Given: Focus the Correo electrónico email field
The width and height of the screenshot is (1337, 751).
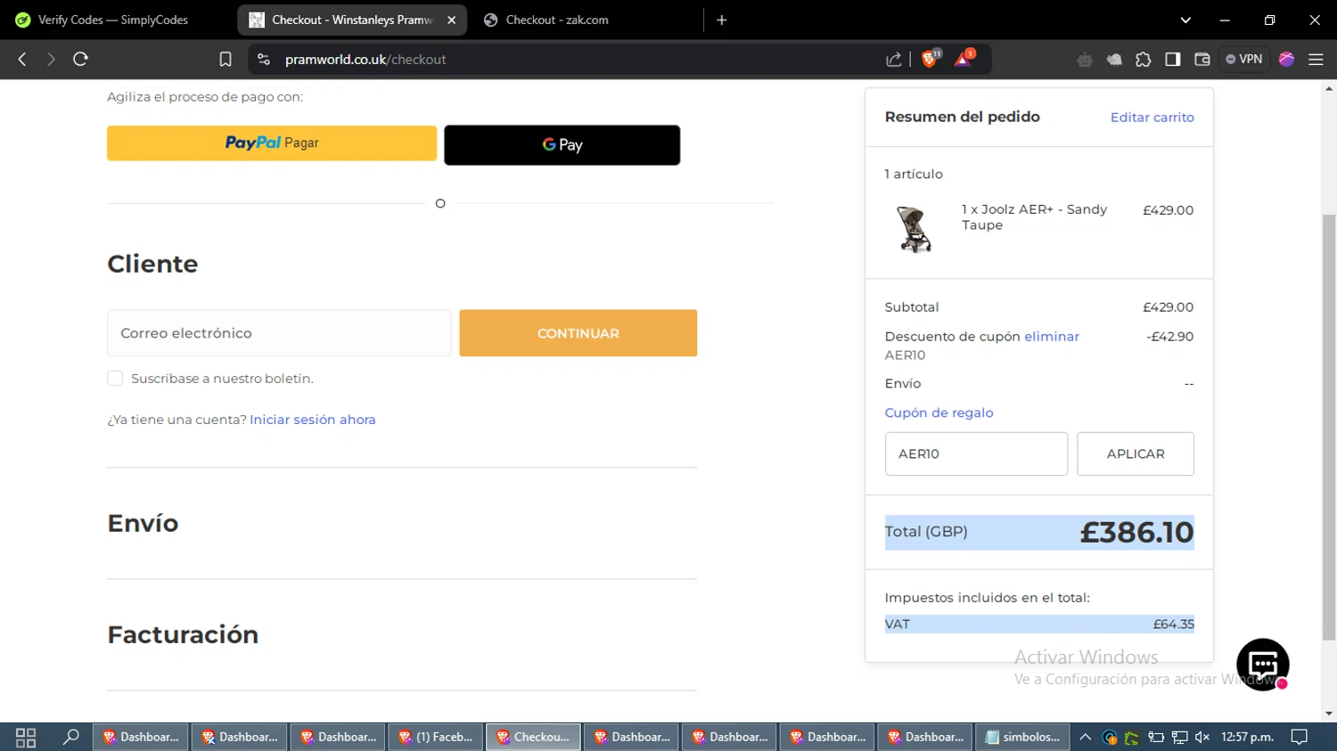Looking at the screenshot, I should click(279, 333).
